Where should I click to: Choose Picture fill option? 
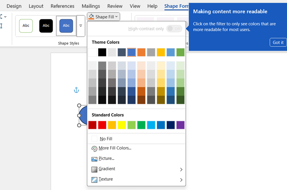point(136,159)
